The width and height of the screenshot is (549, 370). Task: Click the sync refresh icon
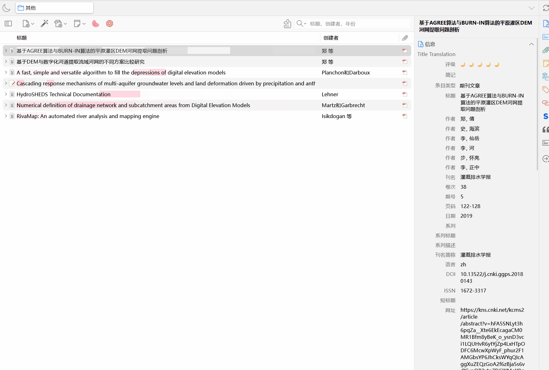click(546, 8)
